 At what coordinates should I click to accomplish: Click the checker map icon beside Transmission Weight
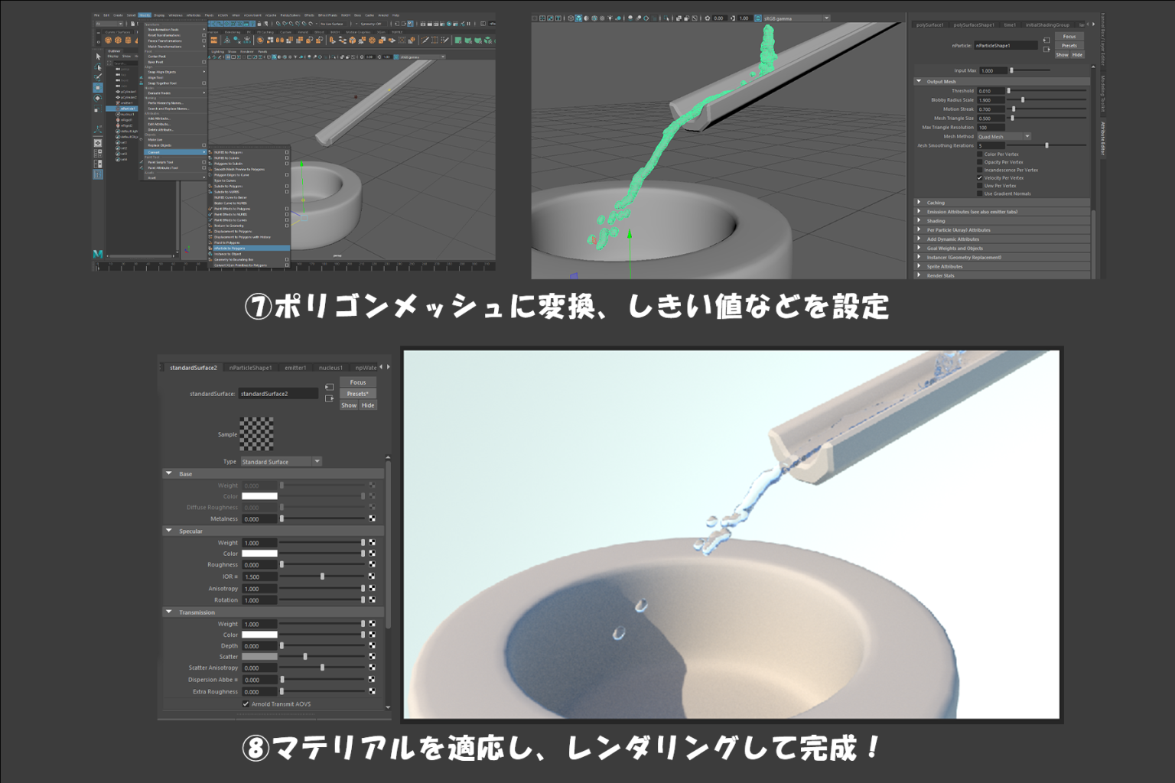pos(372,624)
